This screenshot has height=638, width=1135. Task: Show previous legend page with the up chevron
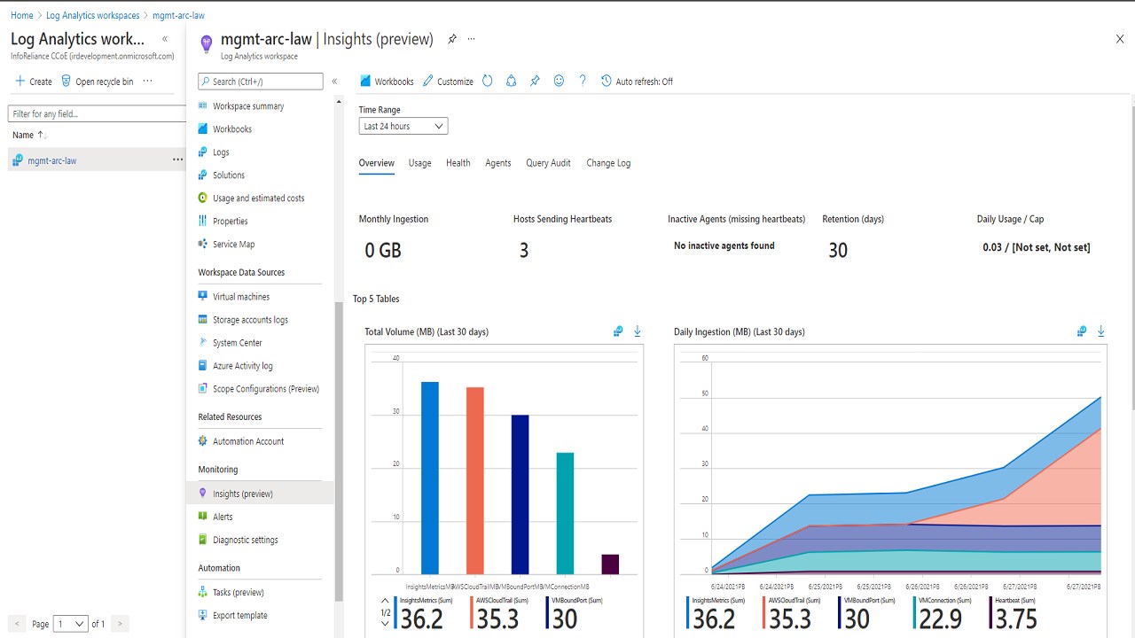385,603
